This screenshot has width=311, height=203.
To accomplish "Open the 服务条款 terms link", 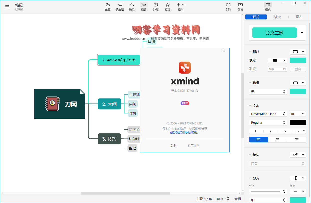I will tap(176, 132).
